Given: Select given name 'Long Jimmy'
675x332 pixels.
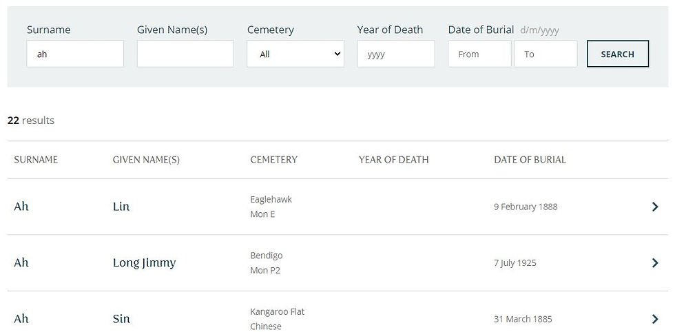Looking at the screenshot, I should 144,262.
